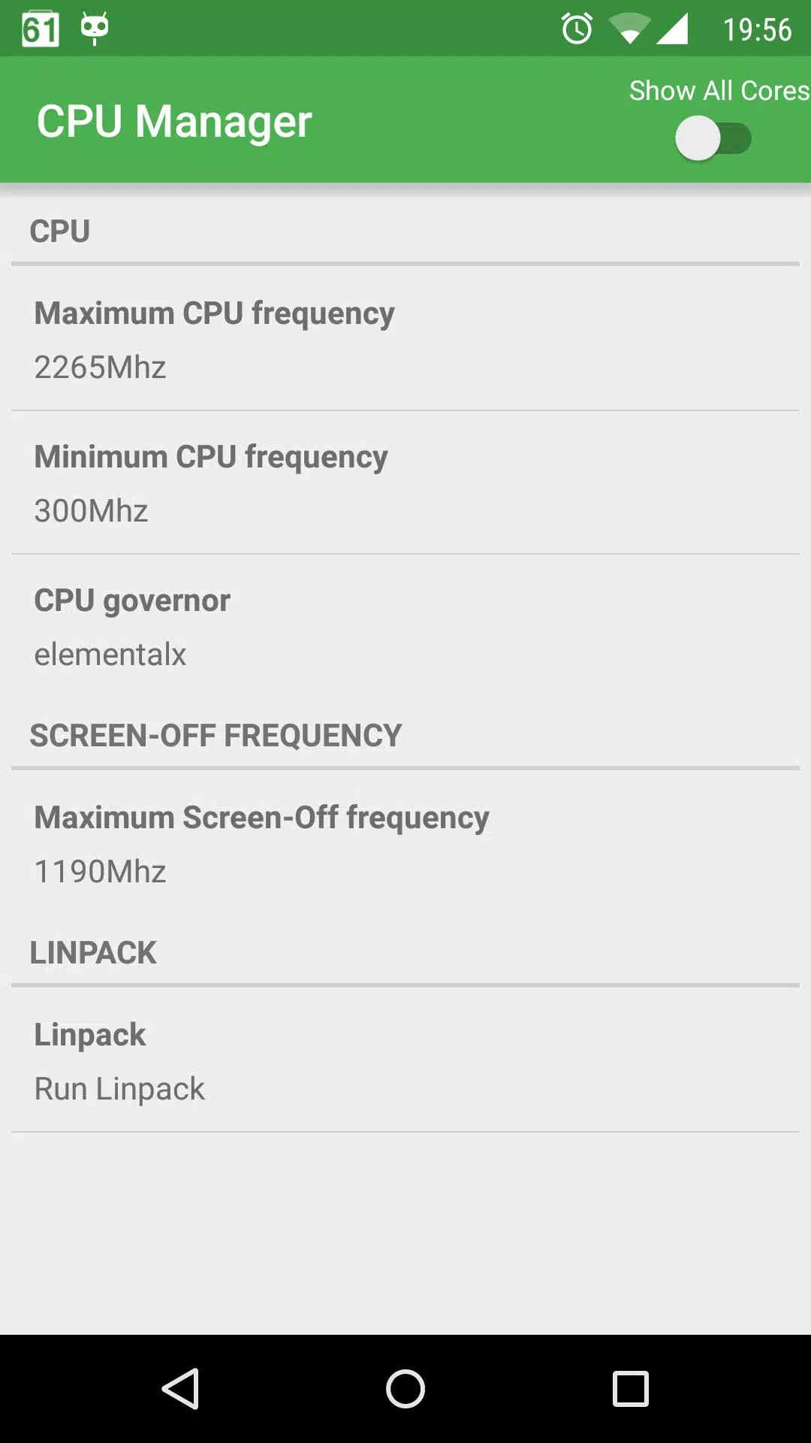Tap the Android home circle button
Viewport: 811px width, 1443px height.
[x=405, y=1388]
